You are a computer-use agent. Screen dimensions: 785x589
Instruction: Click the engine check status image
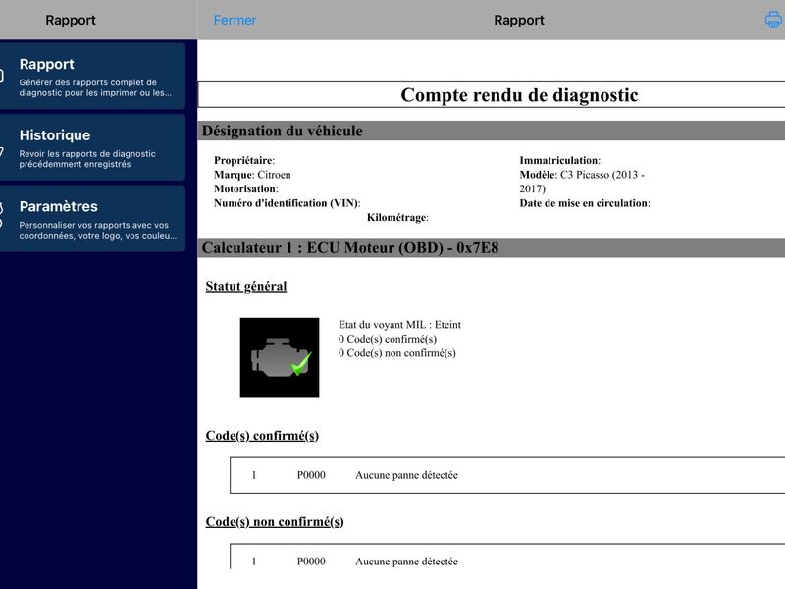280,357
